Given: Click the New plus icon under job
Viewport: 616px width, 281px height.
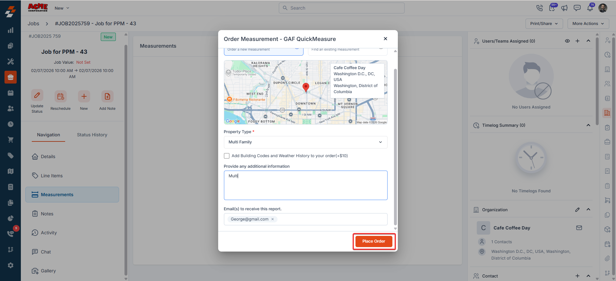Looking at the screenshot, I should 84,96.
